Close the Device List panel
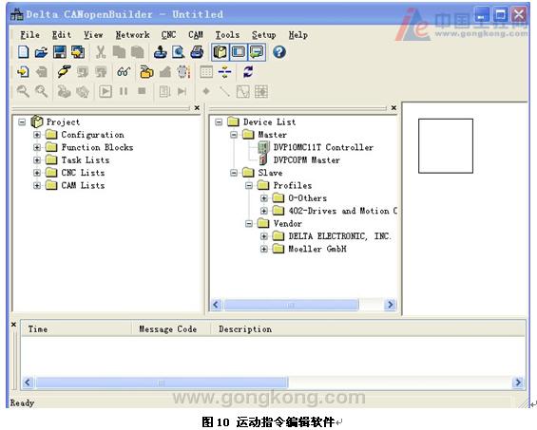Screen dimensions: 537x430 pos(393,108)
